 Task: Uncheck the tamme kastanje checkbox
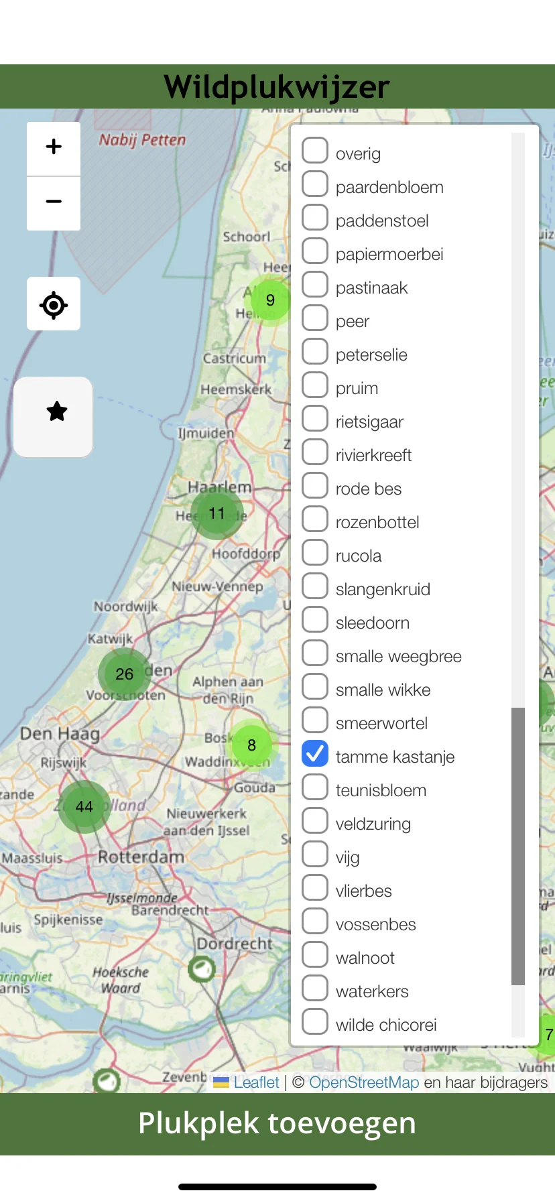[x=315, y=754]
